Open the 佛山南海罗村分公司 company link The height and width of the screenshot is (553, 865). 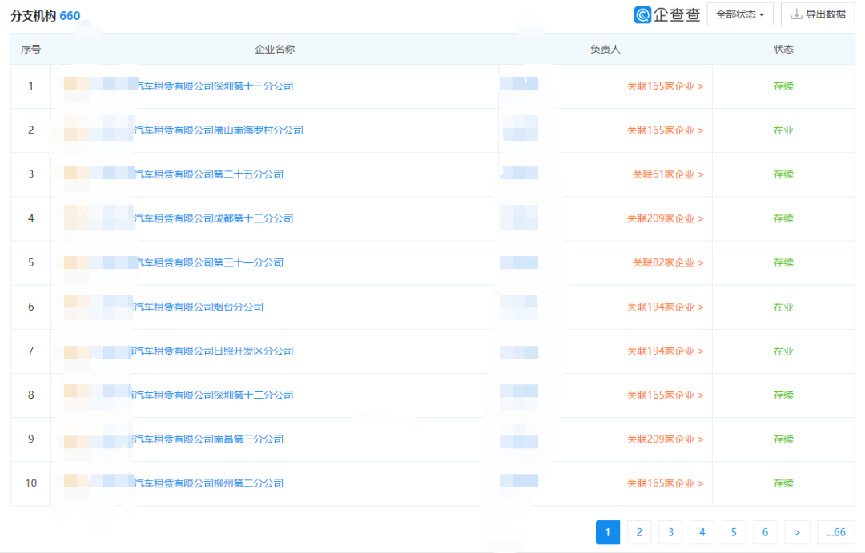pyautogui.click(x=218, y=130)
